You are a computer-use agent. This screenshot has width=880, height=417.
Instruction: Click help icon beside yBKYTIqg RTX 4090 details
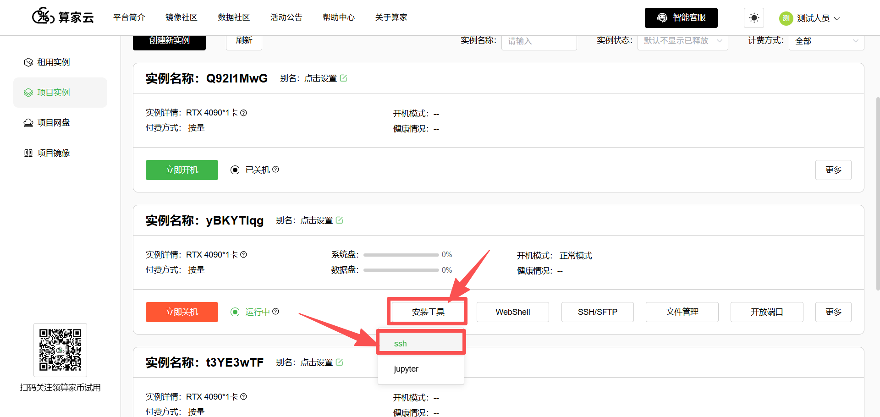(244, 255)
